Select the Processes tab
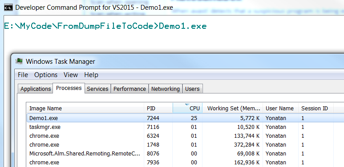Viewport: 344px width, 167px height. tap(69, 88)
